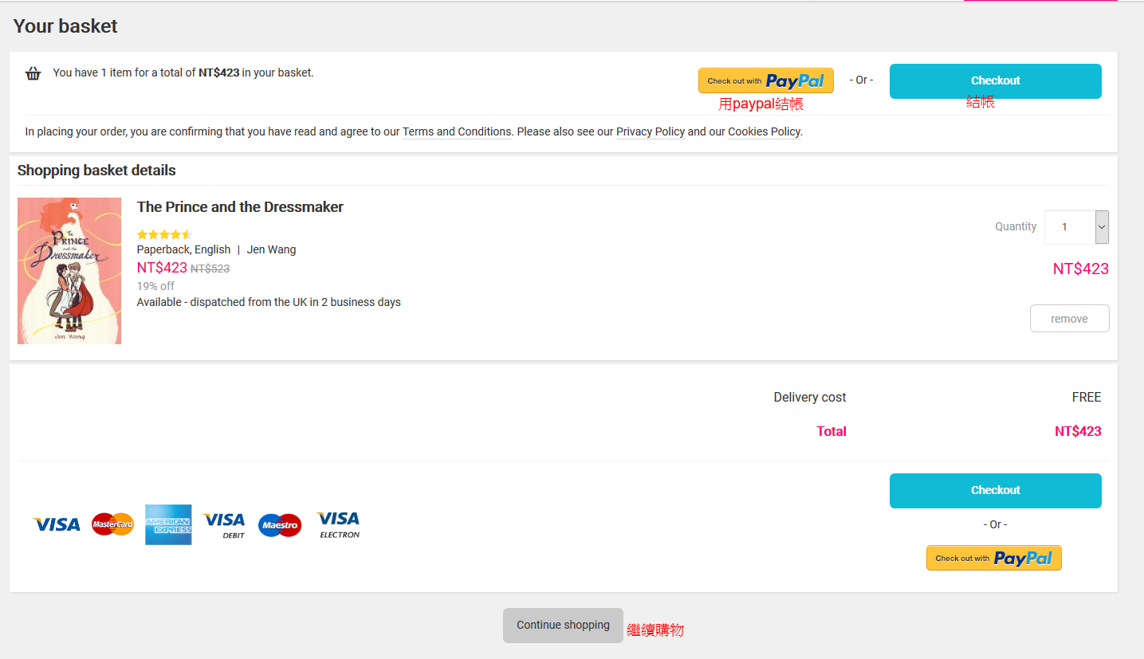Open the Terms and Conditions link
This screenshot has width=1144, height=659.
(457, 131)
